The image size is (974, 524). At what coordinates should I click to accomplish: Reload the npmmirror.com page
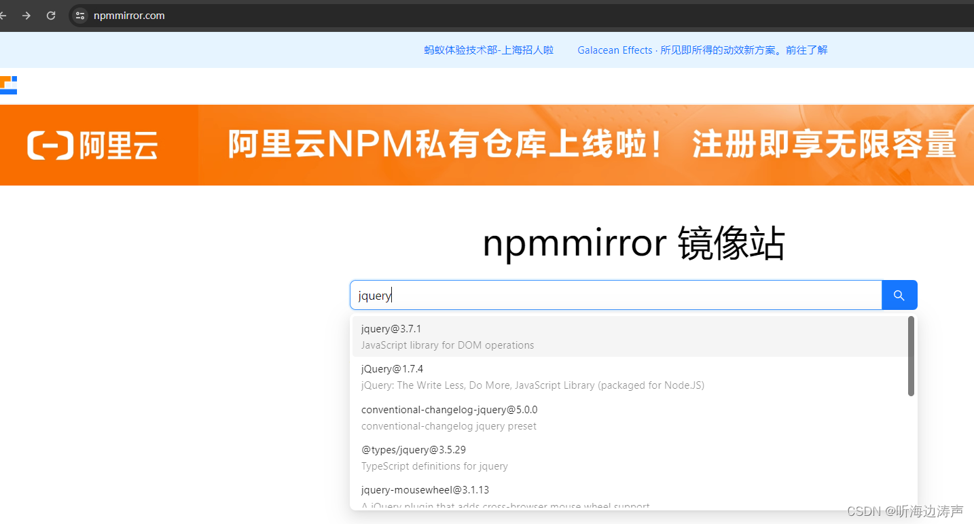(x=50, y=16)
